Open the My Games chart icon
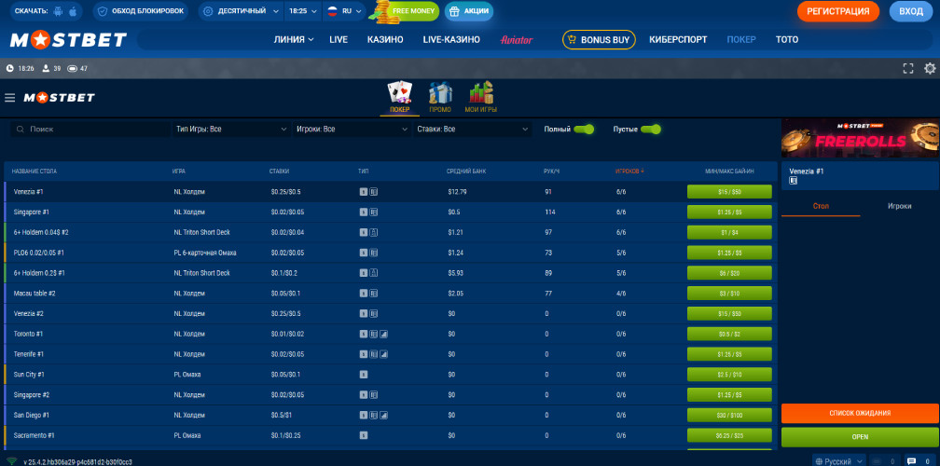The height and width of the screenshot is (466, 940). tap(481, 93)
